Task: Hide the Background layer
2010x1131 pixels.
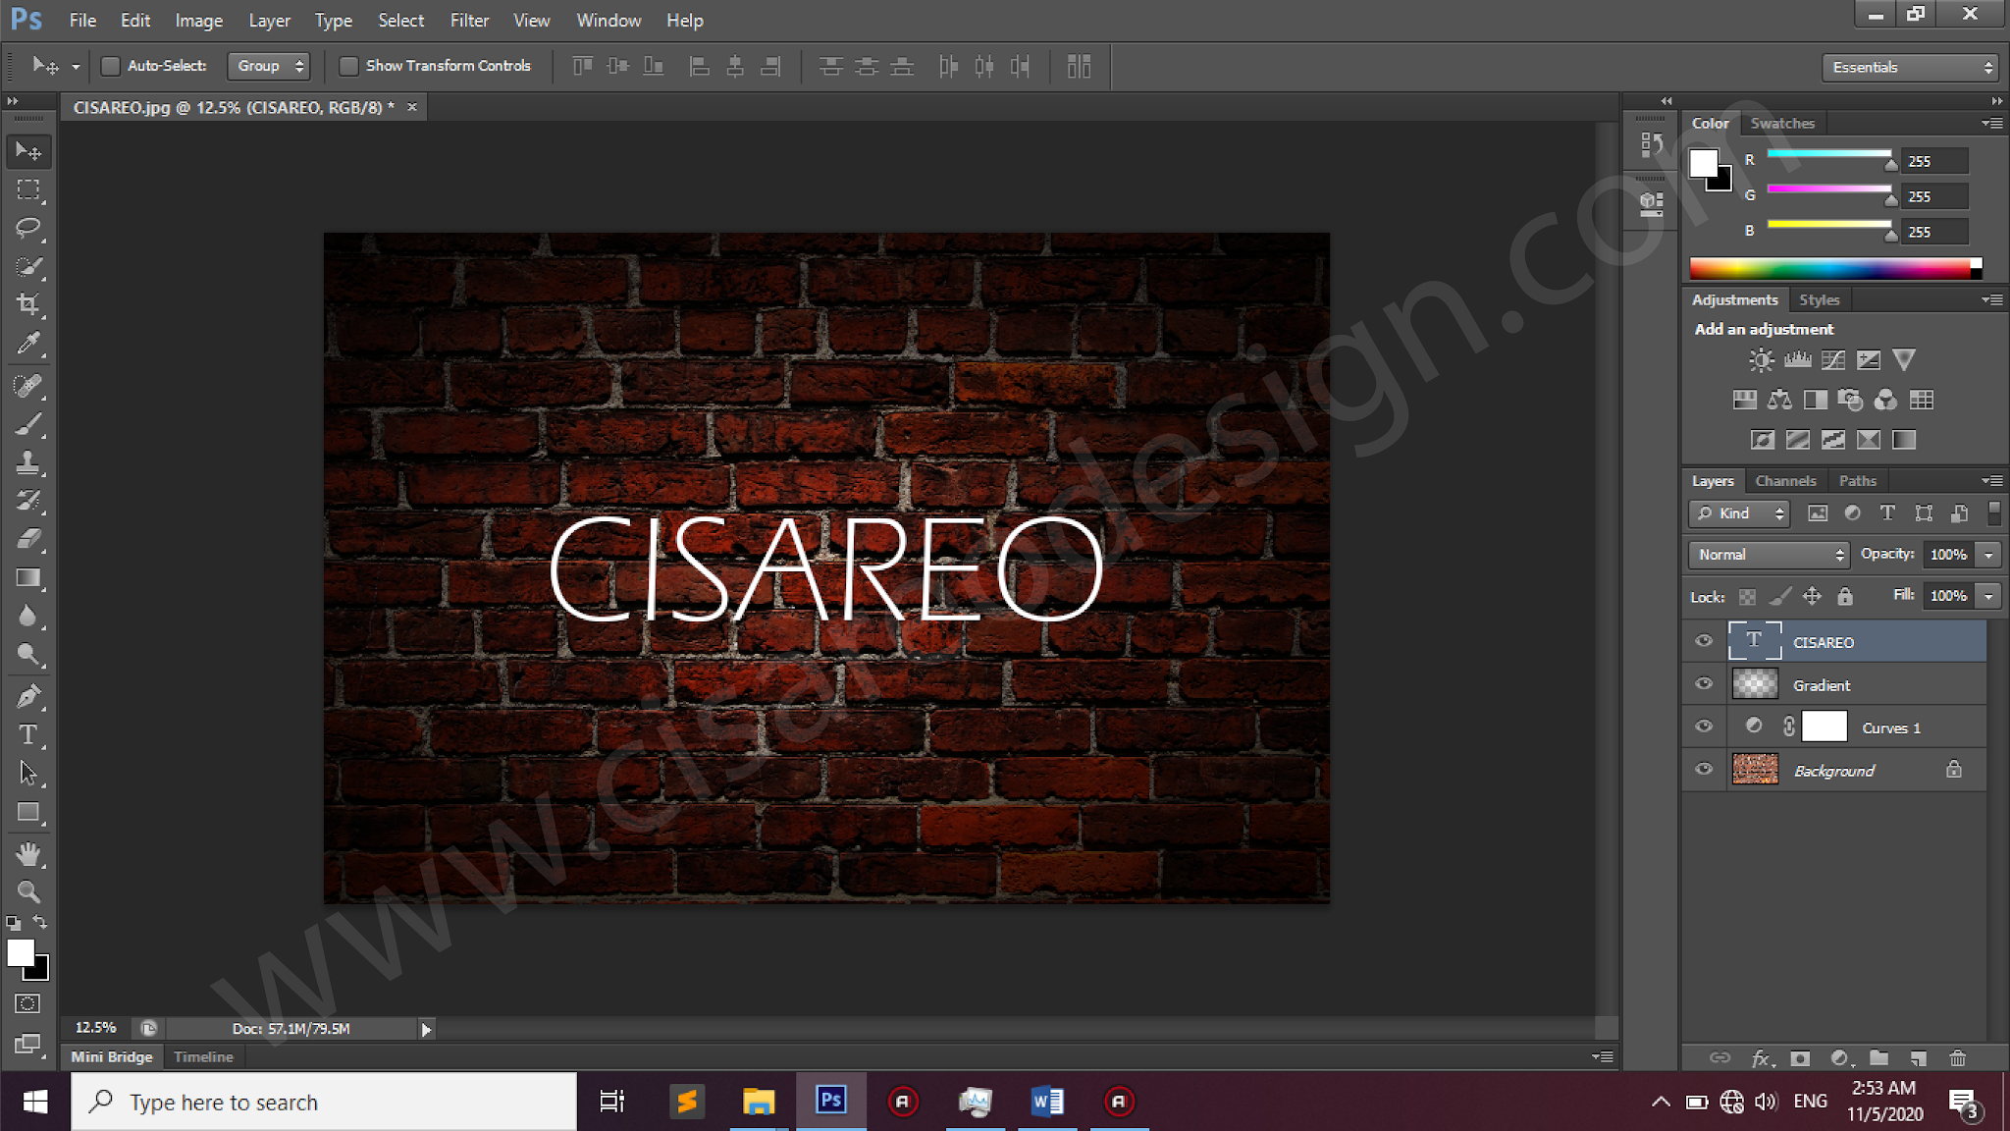Action: (x=1704, y=769)
